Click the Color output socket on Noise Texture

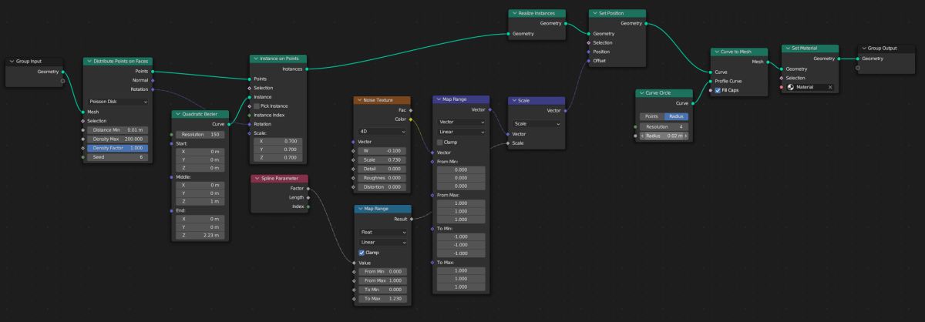click(412, 119)
